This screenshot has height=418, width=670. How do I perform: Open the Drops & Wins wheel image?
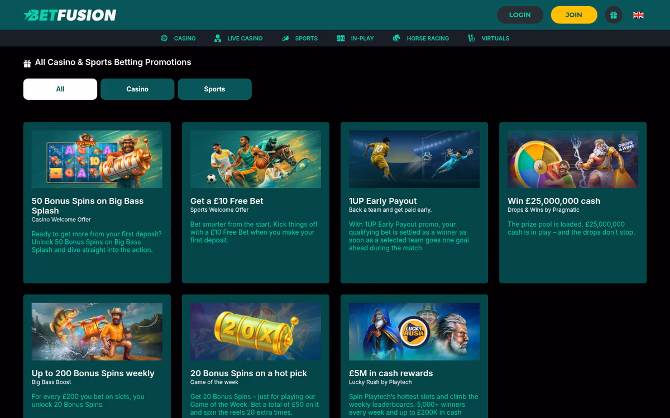[x=573, y=159]
